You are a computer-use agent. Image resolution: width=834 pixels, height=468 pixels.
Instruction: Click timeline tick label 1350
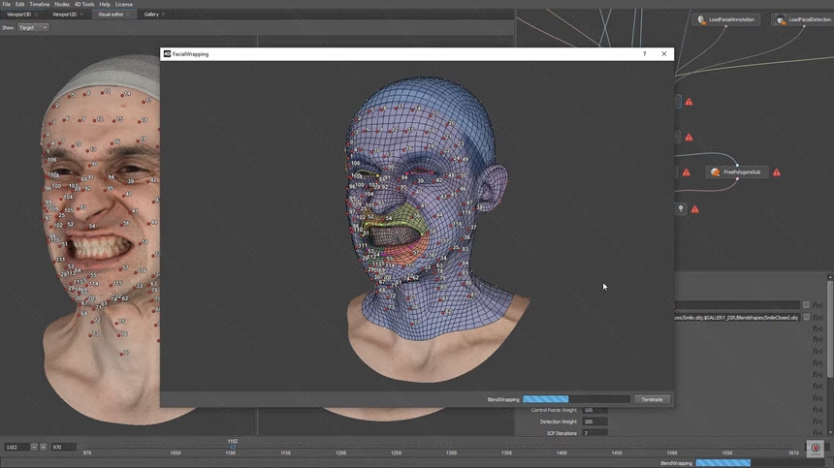(506, 453)
